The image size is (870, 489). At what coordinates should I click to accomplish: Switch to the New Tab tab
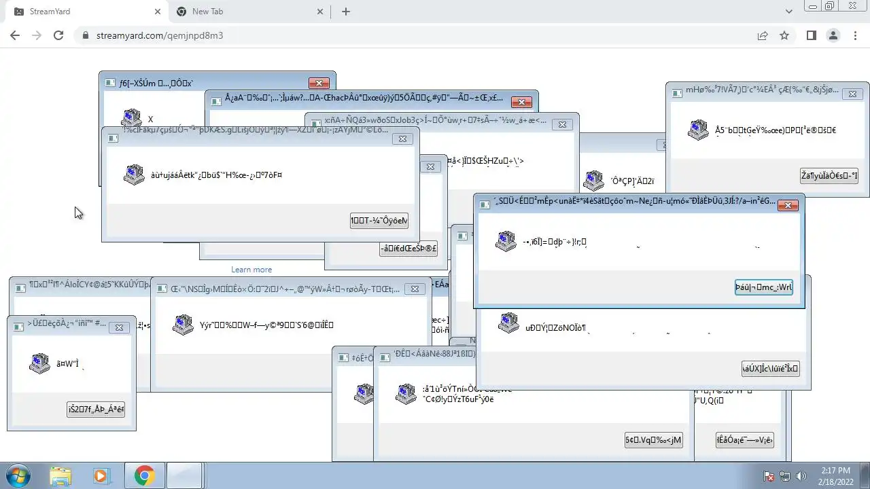[x=249, y=12]
